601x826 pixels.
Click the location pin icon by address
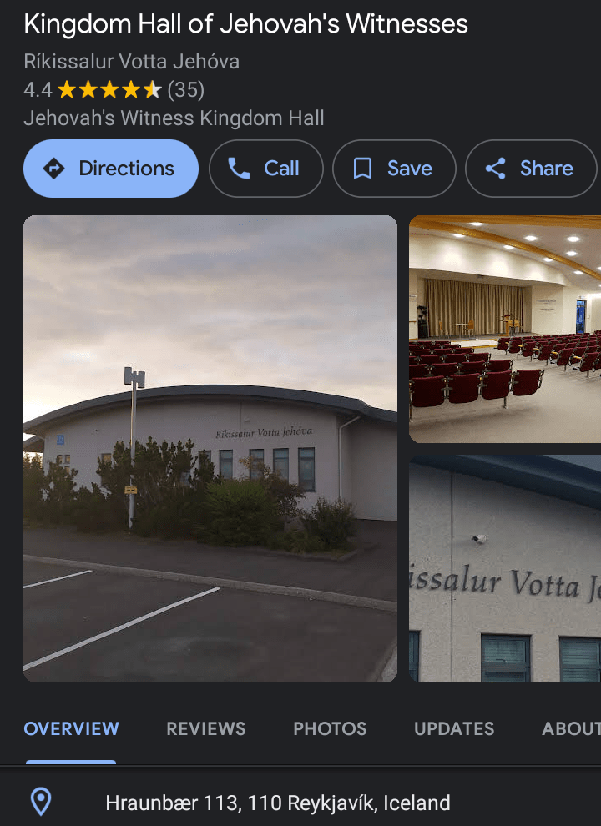[41, 802]
